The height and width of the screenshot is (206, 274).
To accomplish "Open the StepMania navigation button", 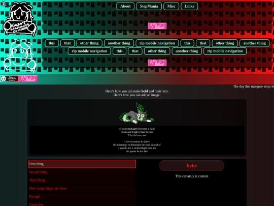I will (x=149, y=6).
